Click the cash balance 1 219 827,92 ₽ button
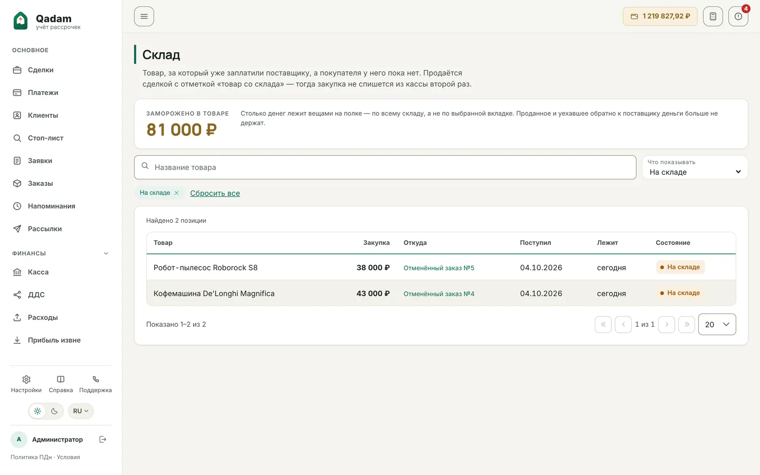Viewport: 760px width, 475px height. [660, 16]
